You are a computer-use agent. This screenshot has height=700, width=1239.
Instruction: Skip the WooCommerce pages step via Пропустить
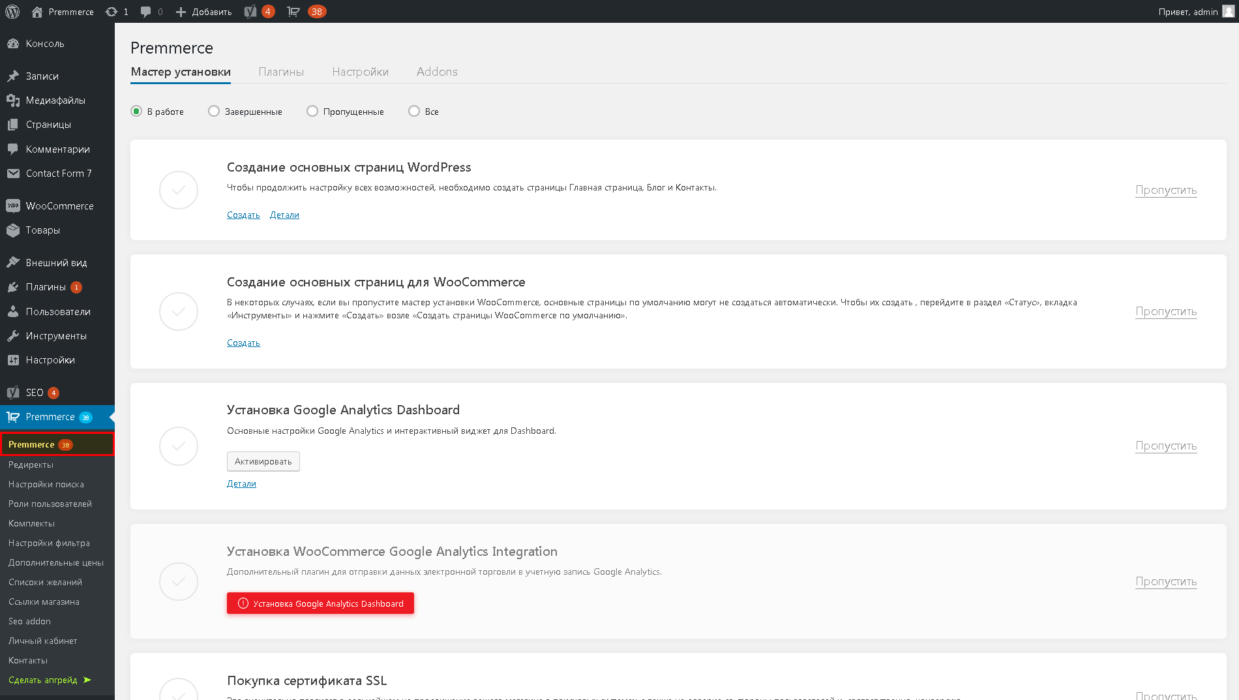click(1166, 311)
